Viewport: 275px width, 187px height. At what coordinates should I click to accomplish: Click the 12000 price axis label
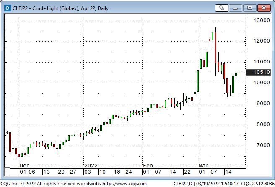[262, 41]
